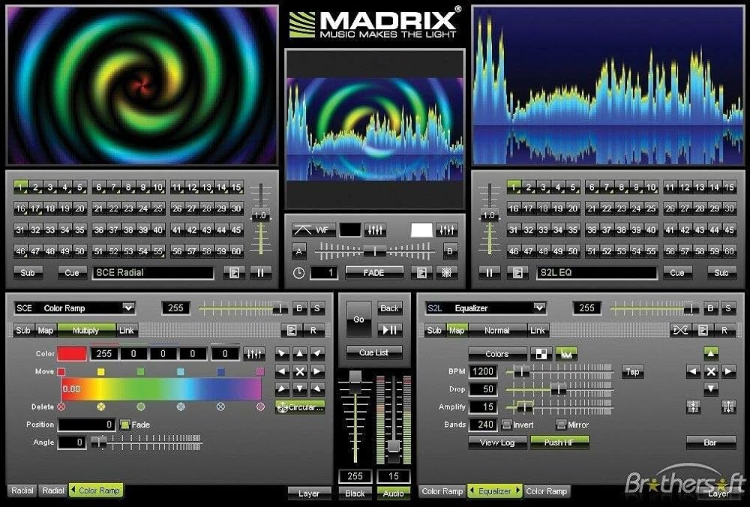Open the color fader mixer icon in Color Ramp

[x=254, y=354]
